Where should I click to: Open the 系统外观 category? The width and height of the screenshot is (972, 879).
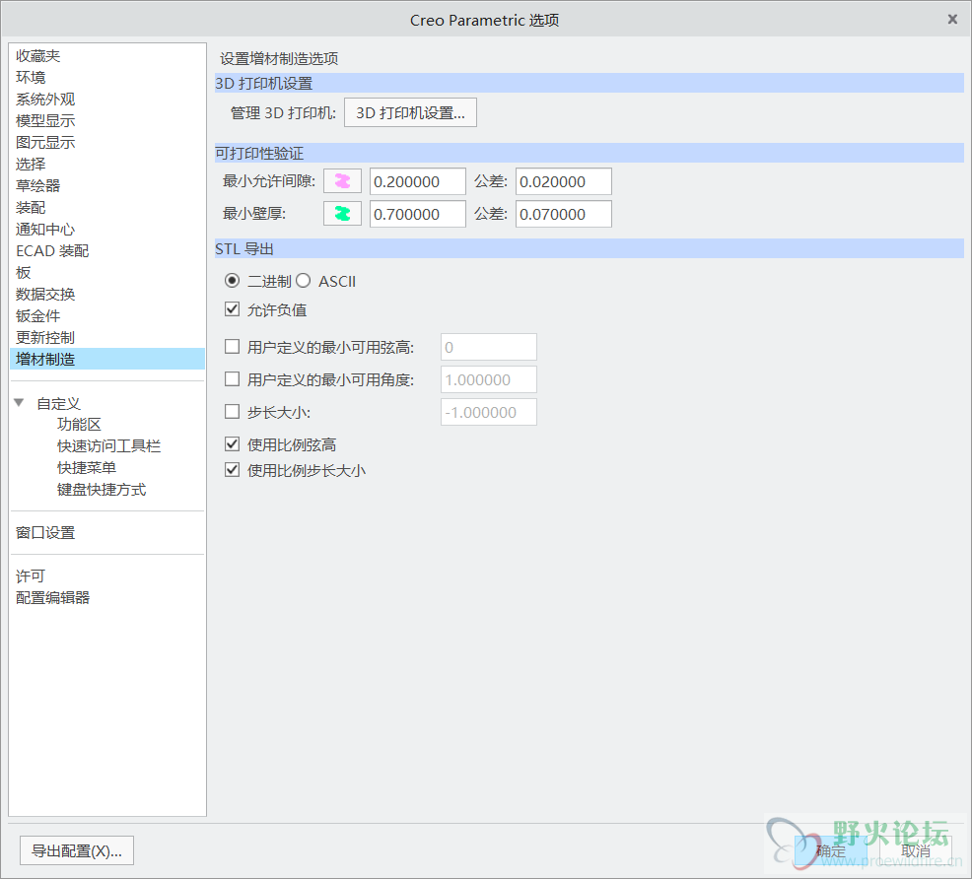(107, 100)
